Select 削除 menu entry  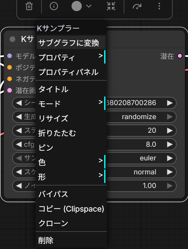pos(71,240)
